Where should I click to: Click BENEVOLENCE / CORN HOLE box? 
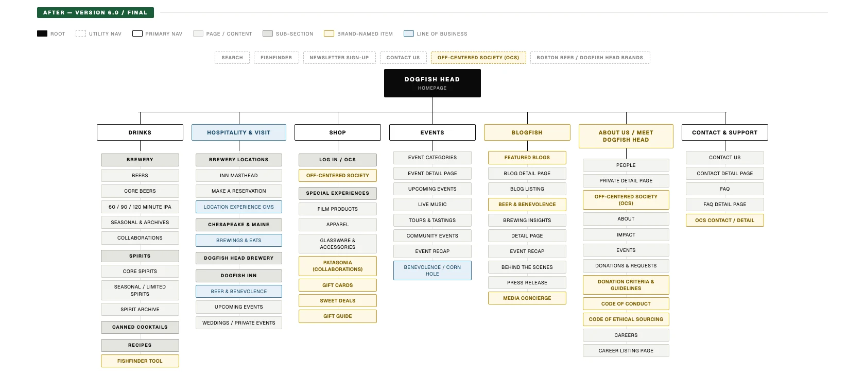(432, 270)
